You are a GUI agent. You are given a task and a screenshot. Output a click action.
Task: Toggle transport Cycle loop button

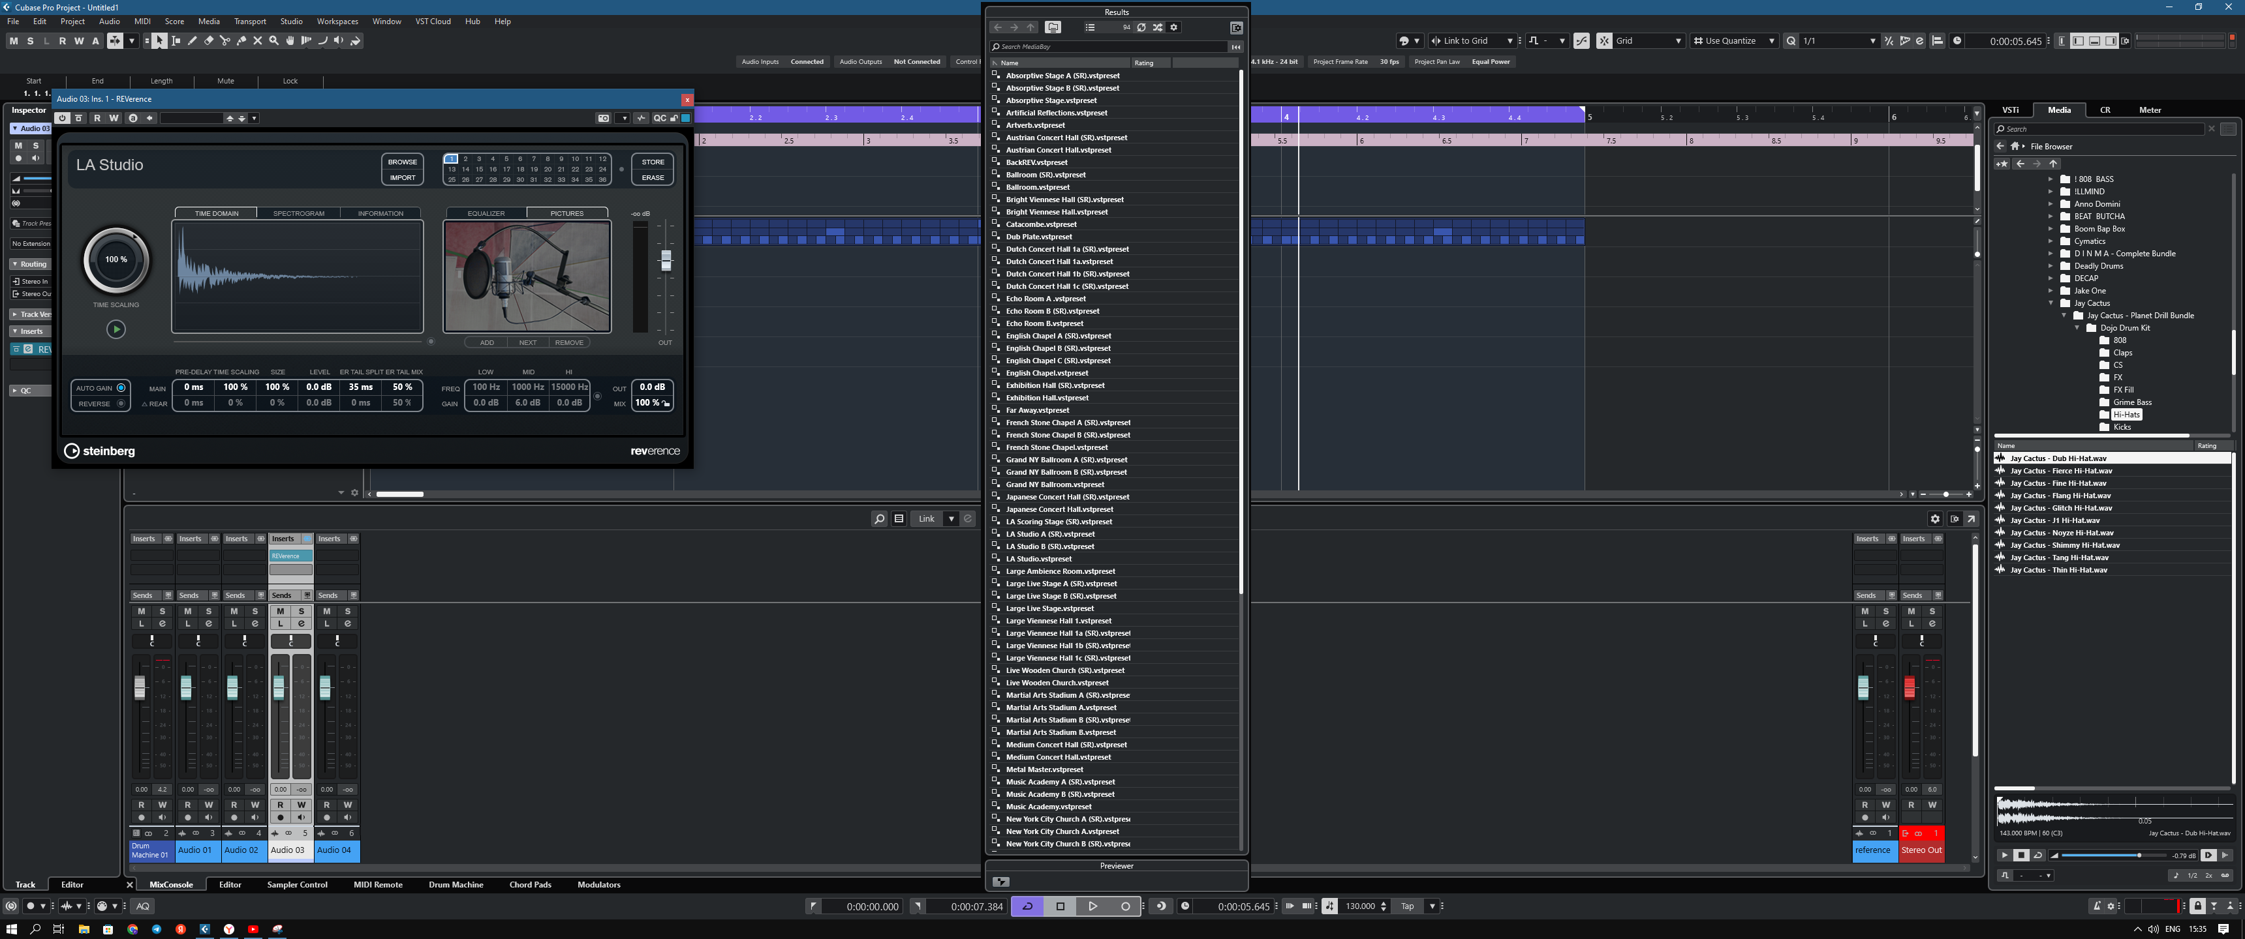point(1027,906)
